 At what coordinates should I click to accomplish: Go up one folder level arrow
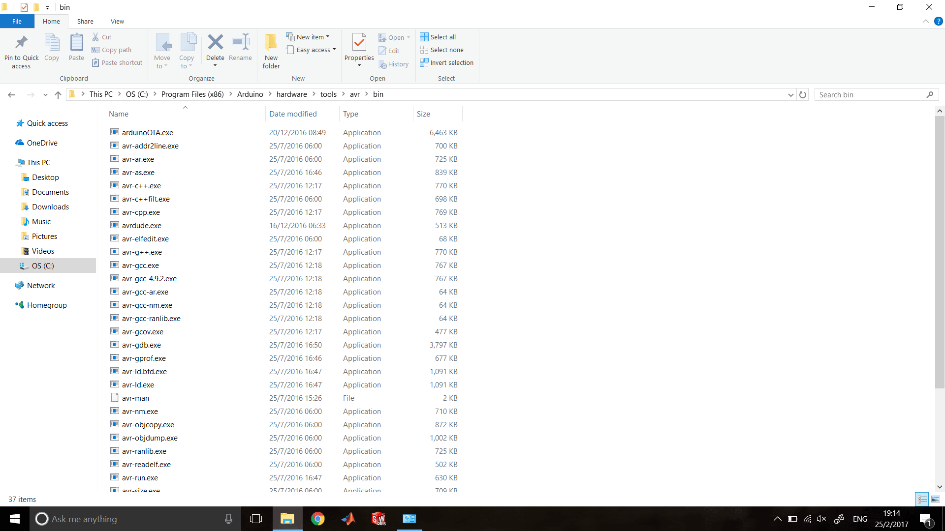(x=58, y=94)
